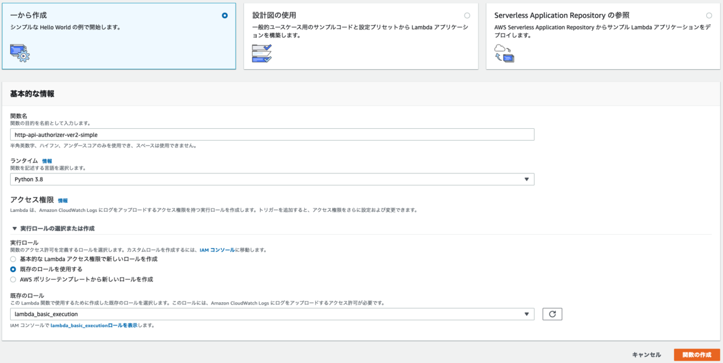Open the ランタイム dropdown showing Python 3.8
Image resolution: width=723 pixels, height=363 pixels.
pos(271,179)
